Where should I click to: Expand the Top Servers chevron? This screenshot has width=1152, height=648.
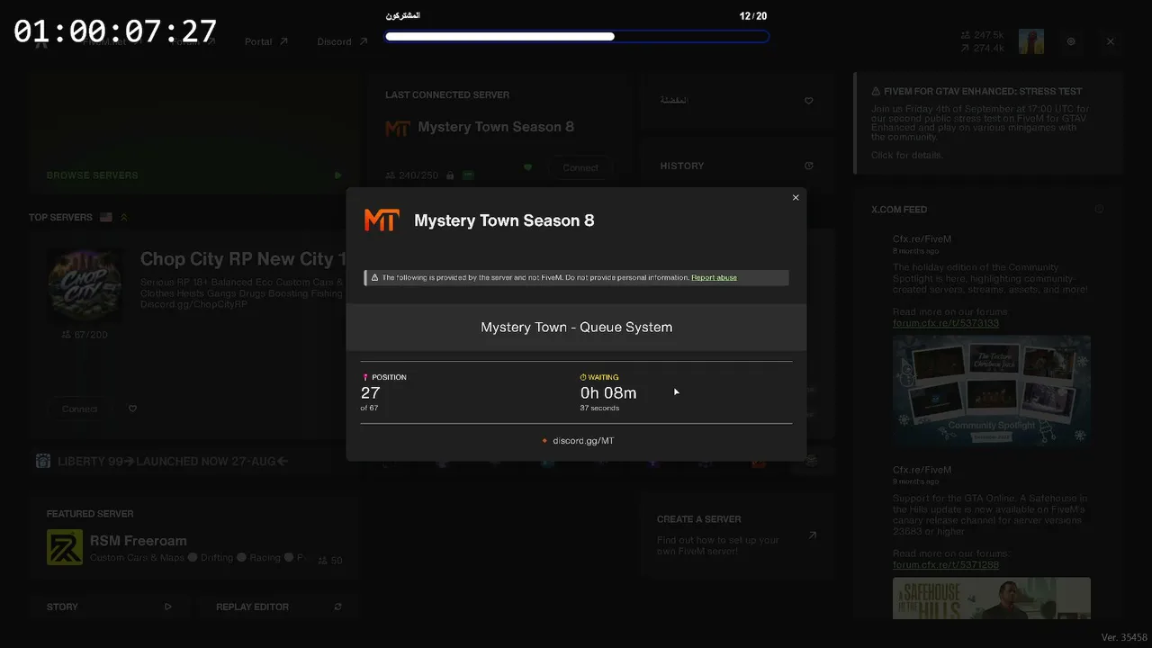click(x=124, y=217)
